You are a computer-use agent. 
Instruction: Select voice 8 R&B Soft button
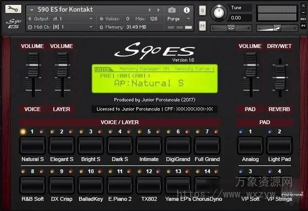point(32,185)
